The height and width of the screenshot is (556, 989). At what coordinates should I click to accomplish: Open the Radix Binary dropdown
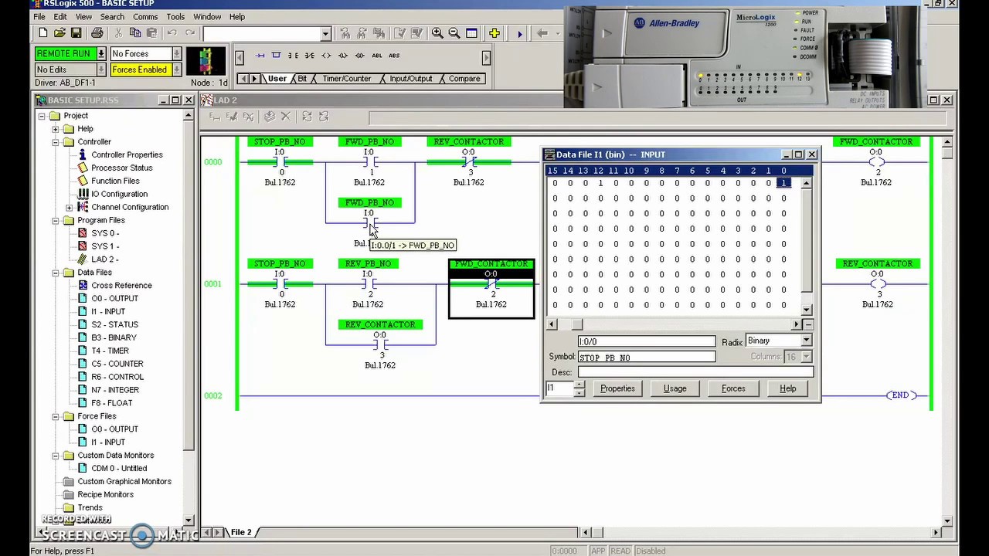806,341
